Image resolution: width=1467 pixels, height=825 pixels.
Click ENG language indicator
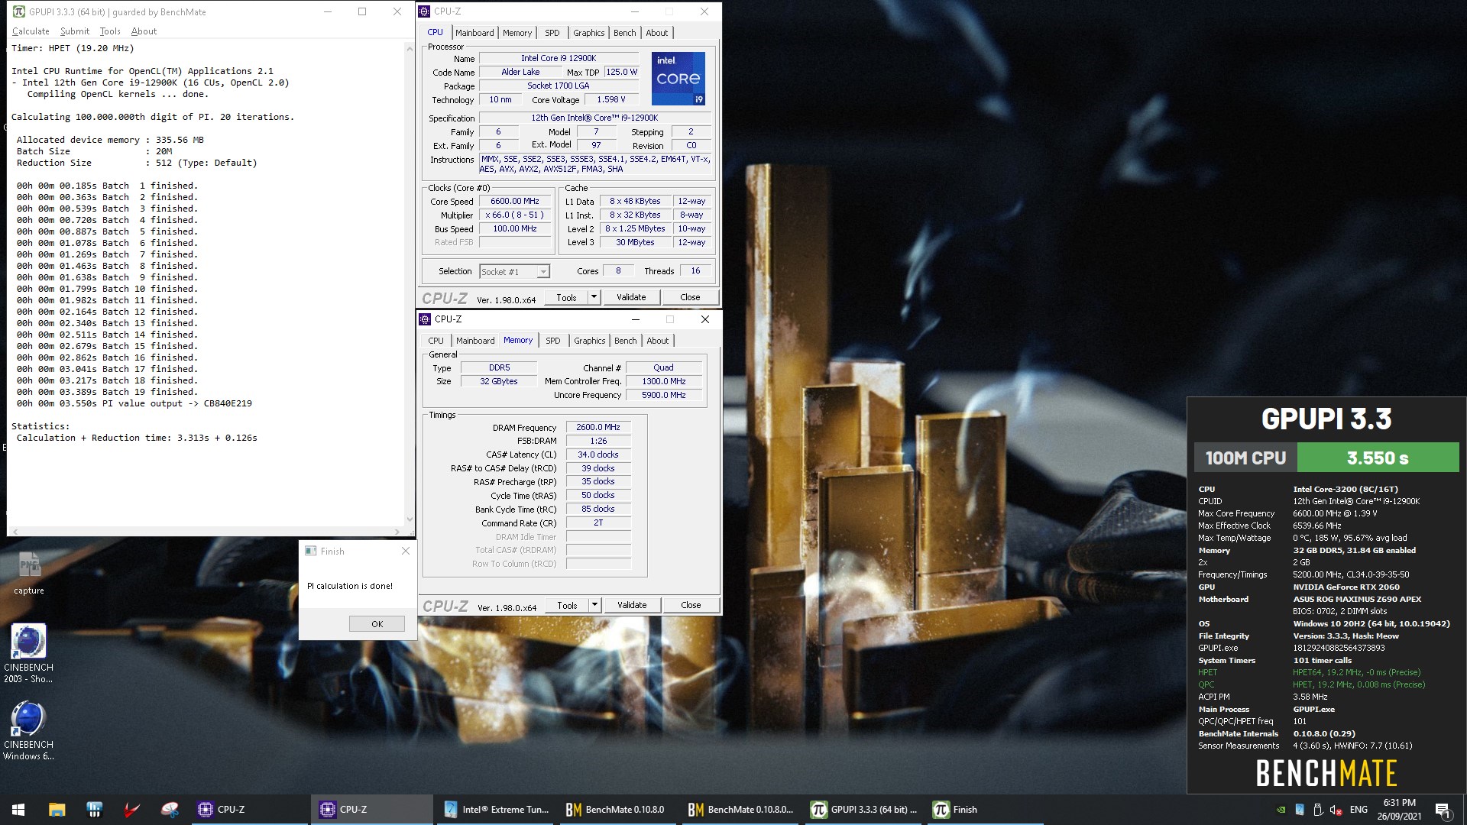click(1359, 810)
